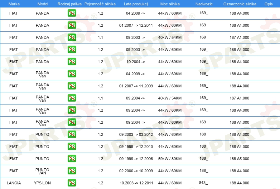The width and height of the screenshot is (280, 189).
Task: Click fuel icon in PANDA Van 1.1 row
Action: tap(72, 98)
